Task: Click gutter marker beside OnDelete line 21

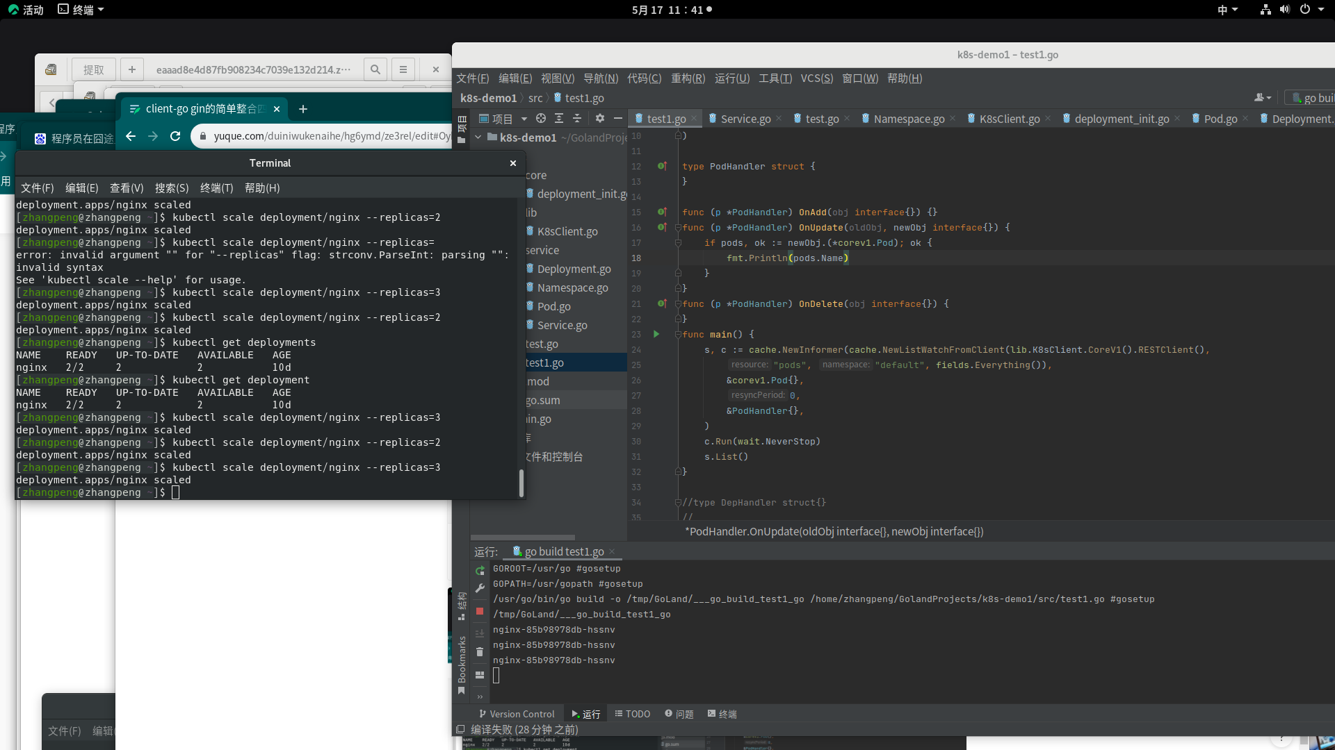Action: (x=662, y=303)
